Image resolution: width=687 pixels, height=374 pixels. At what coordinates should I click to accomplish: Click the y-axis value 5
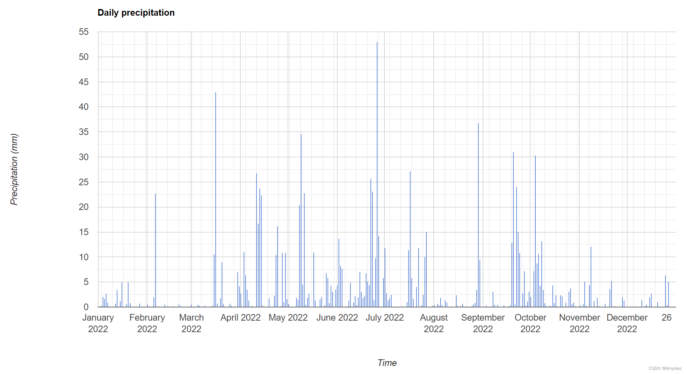86,282
